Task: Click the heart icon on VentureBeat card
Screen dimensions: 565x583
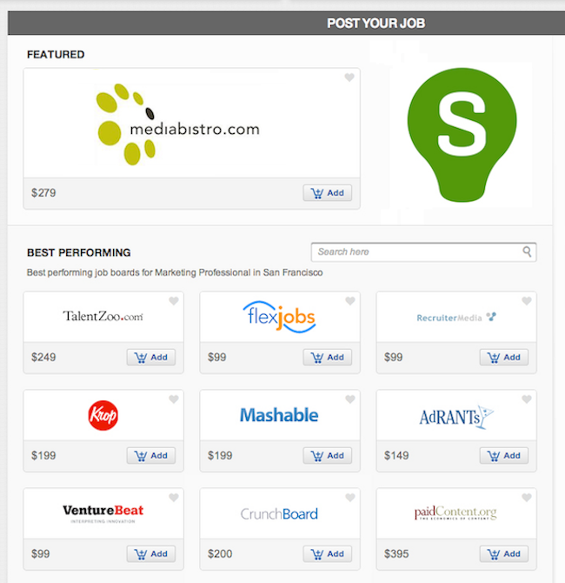Action: (174, 498)
